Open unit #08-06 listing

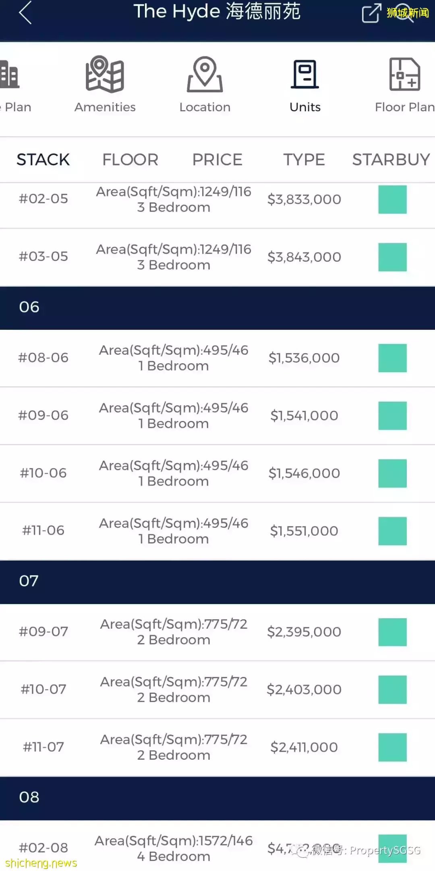(x=43, y=358)
